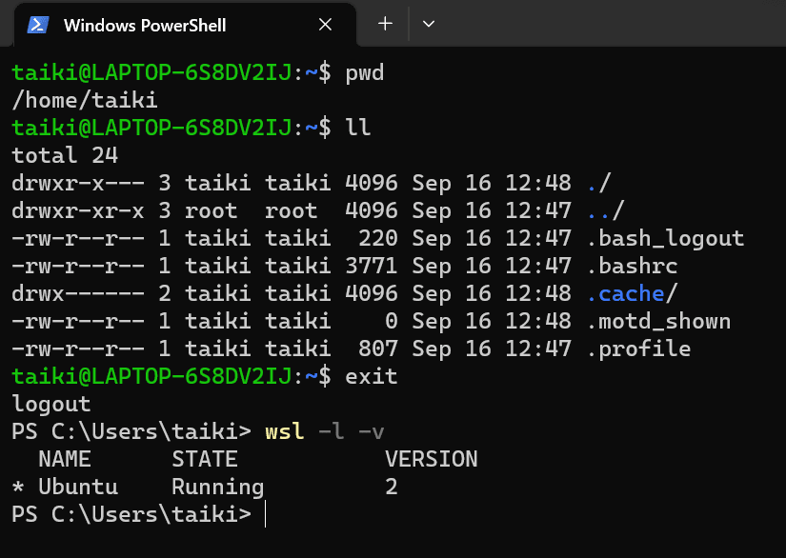Click the .profile file name
The width and height of the screenshot is (786, 558).
point(638,349)
